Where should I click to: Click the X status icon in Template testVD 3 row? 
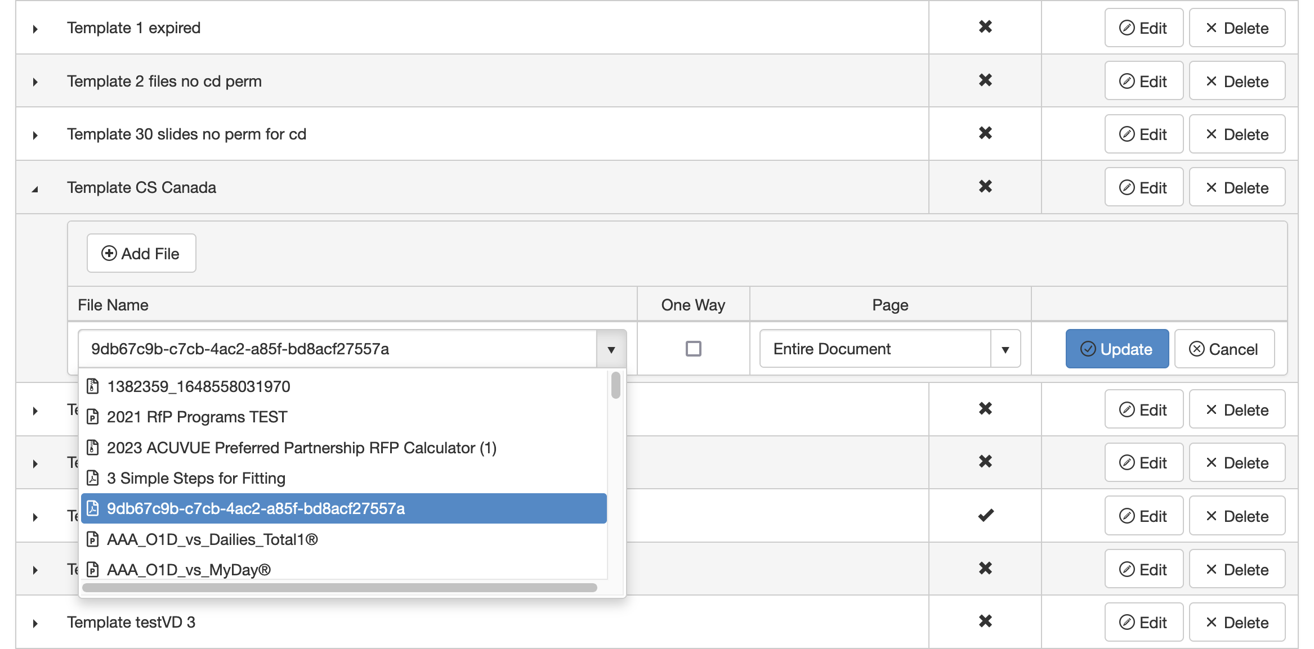click(985, 621)
